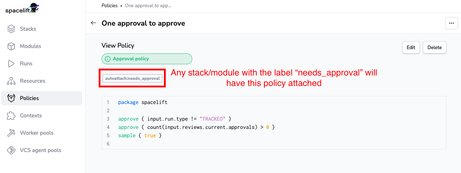Click the Approval policy type badge

[147, 59]
